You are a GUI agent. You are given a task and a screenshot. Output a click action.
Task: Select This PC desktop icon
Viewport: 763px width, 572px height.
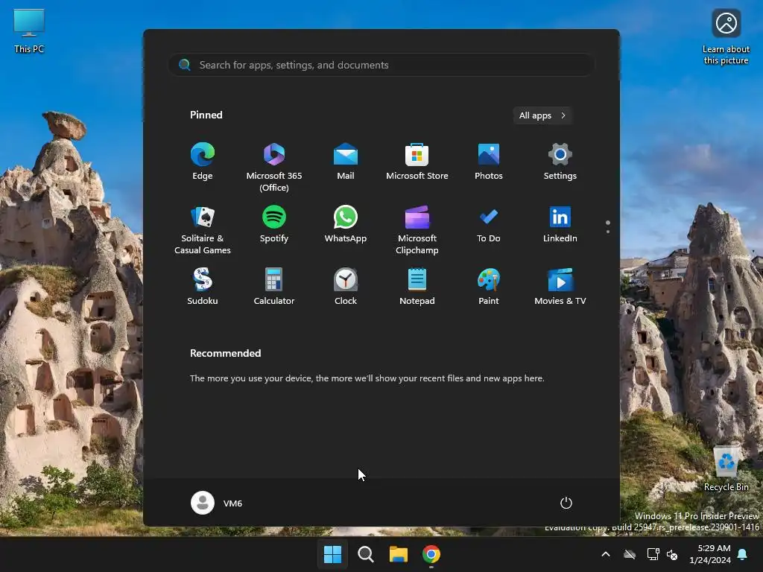(29, 31)
